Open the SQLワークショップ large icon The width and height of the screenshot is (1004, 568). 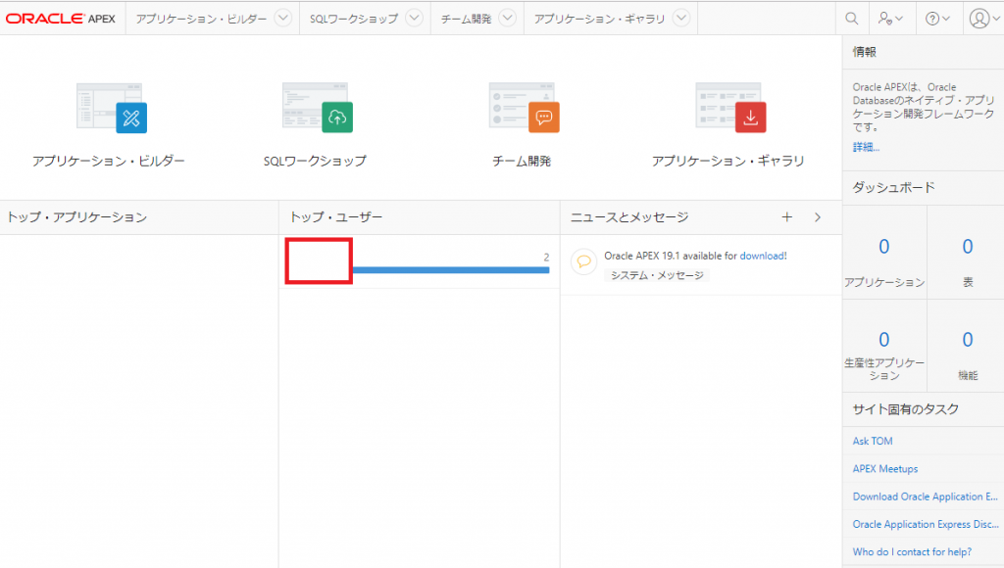pos(318,108)
